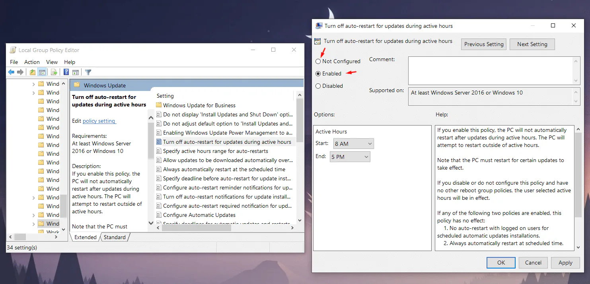This screenshot has height=284, width=590.
Task: Select 'Do not display Install Updates and Shut Down' row
Action: (x=228, y=114)
